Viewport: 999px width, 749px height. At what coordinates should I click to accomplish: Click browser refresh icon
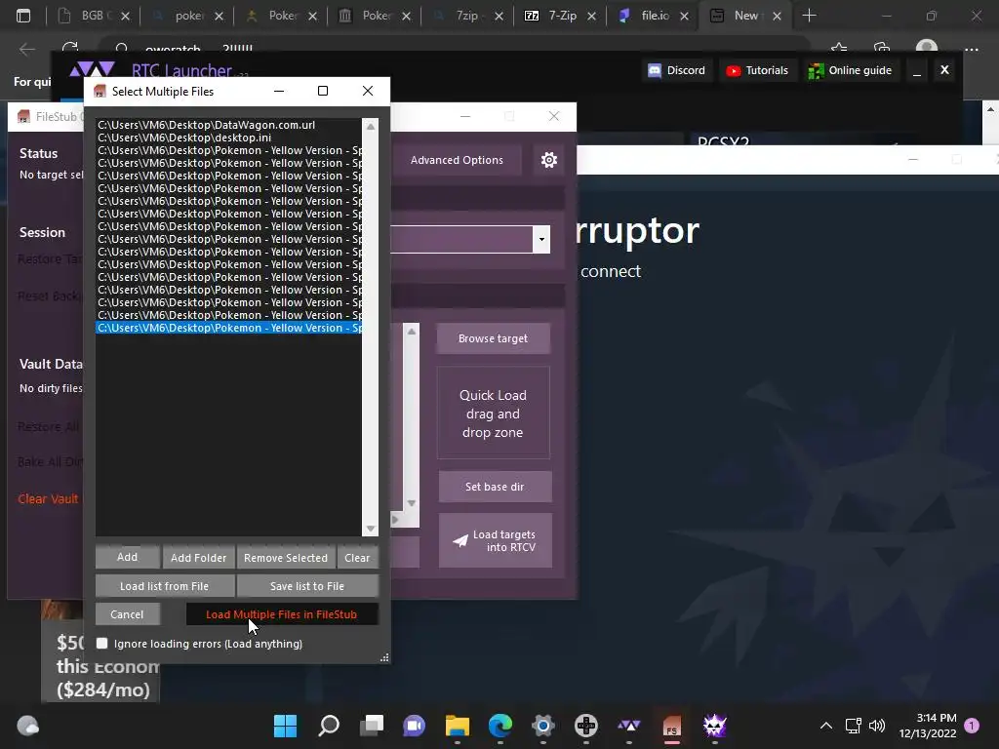click(x=70, y=49)
